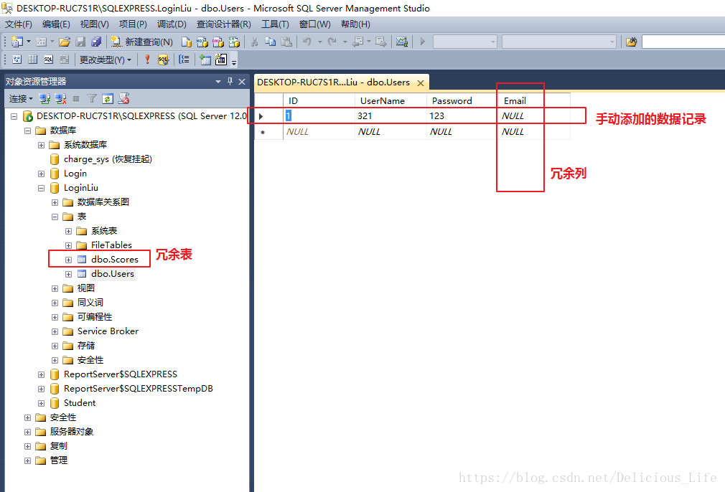The width and height of the screenshot is (725, 492).
Task: Show the Criteria pane grid icon
Action: (33, 59)
